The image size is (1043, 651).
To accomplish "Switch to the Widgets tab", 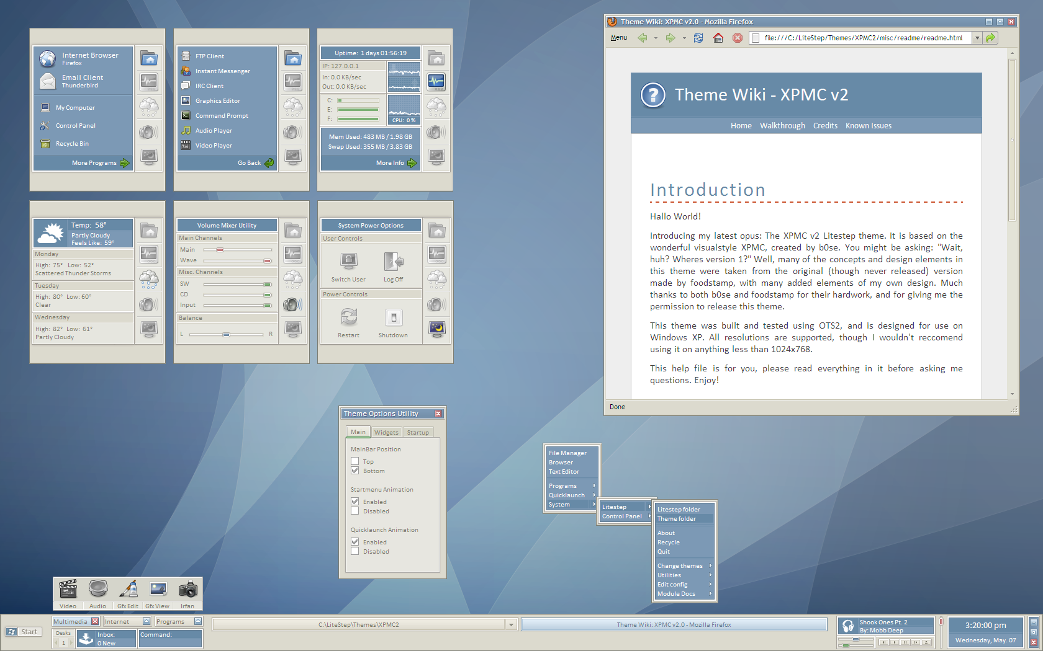I will 386,432.
